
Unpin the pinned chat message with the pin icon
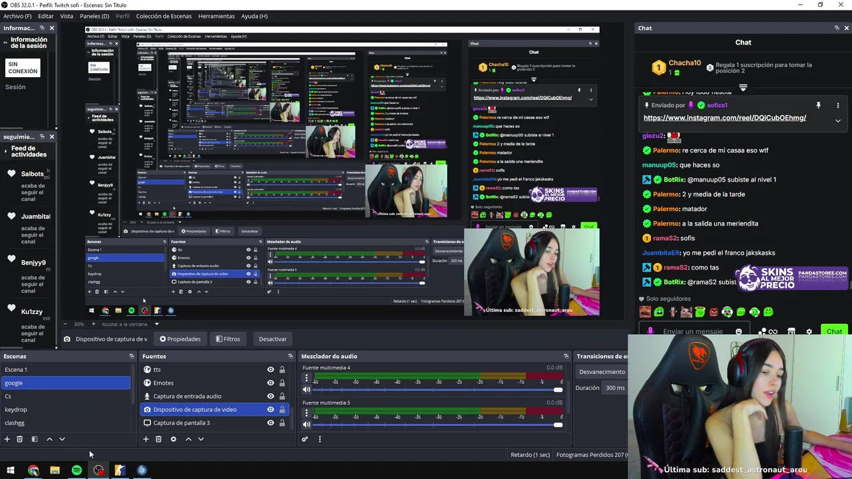coord(818,105)
